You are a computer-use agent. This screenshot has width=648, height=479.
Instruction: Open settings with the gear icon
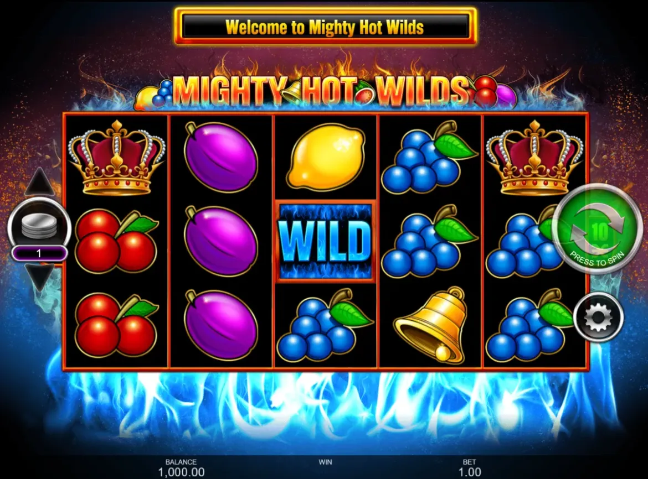point(598,317)
